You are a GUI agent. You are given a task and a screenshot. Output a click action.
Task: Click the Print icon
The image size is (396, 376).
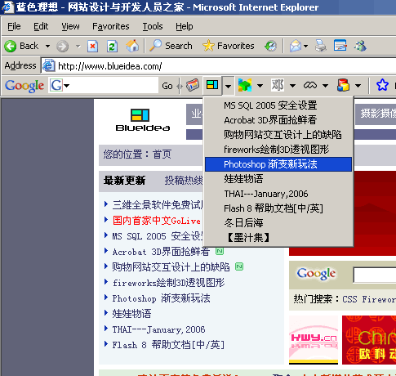(321, 46)
